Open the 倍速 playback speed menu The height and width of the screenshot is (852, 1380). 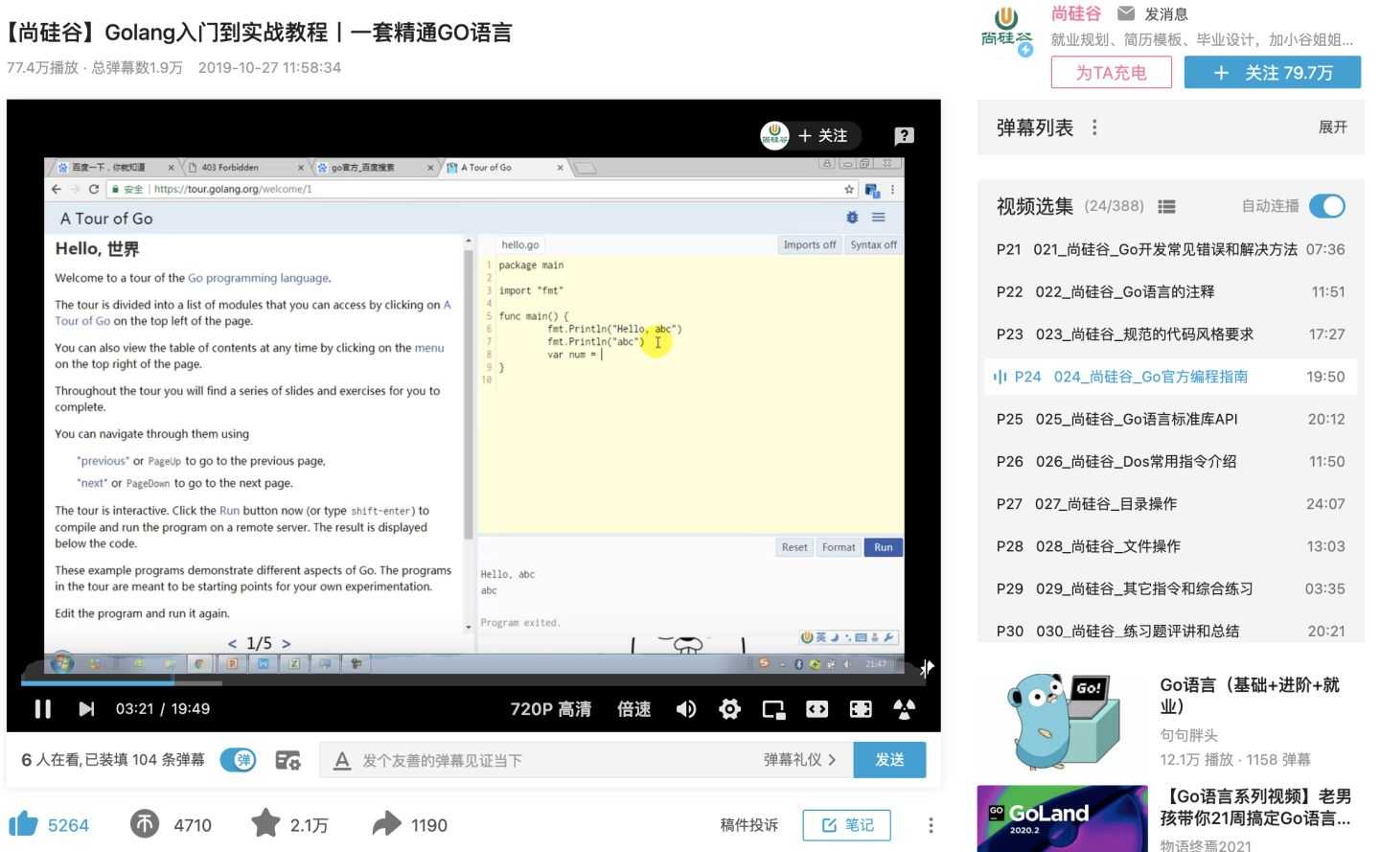coord(632,709)
